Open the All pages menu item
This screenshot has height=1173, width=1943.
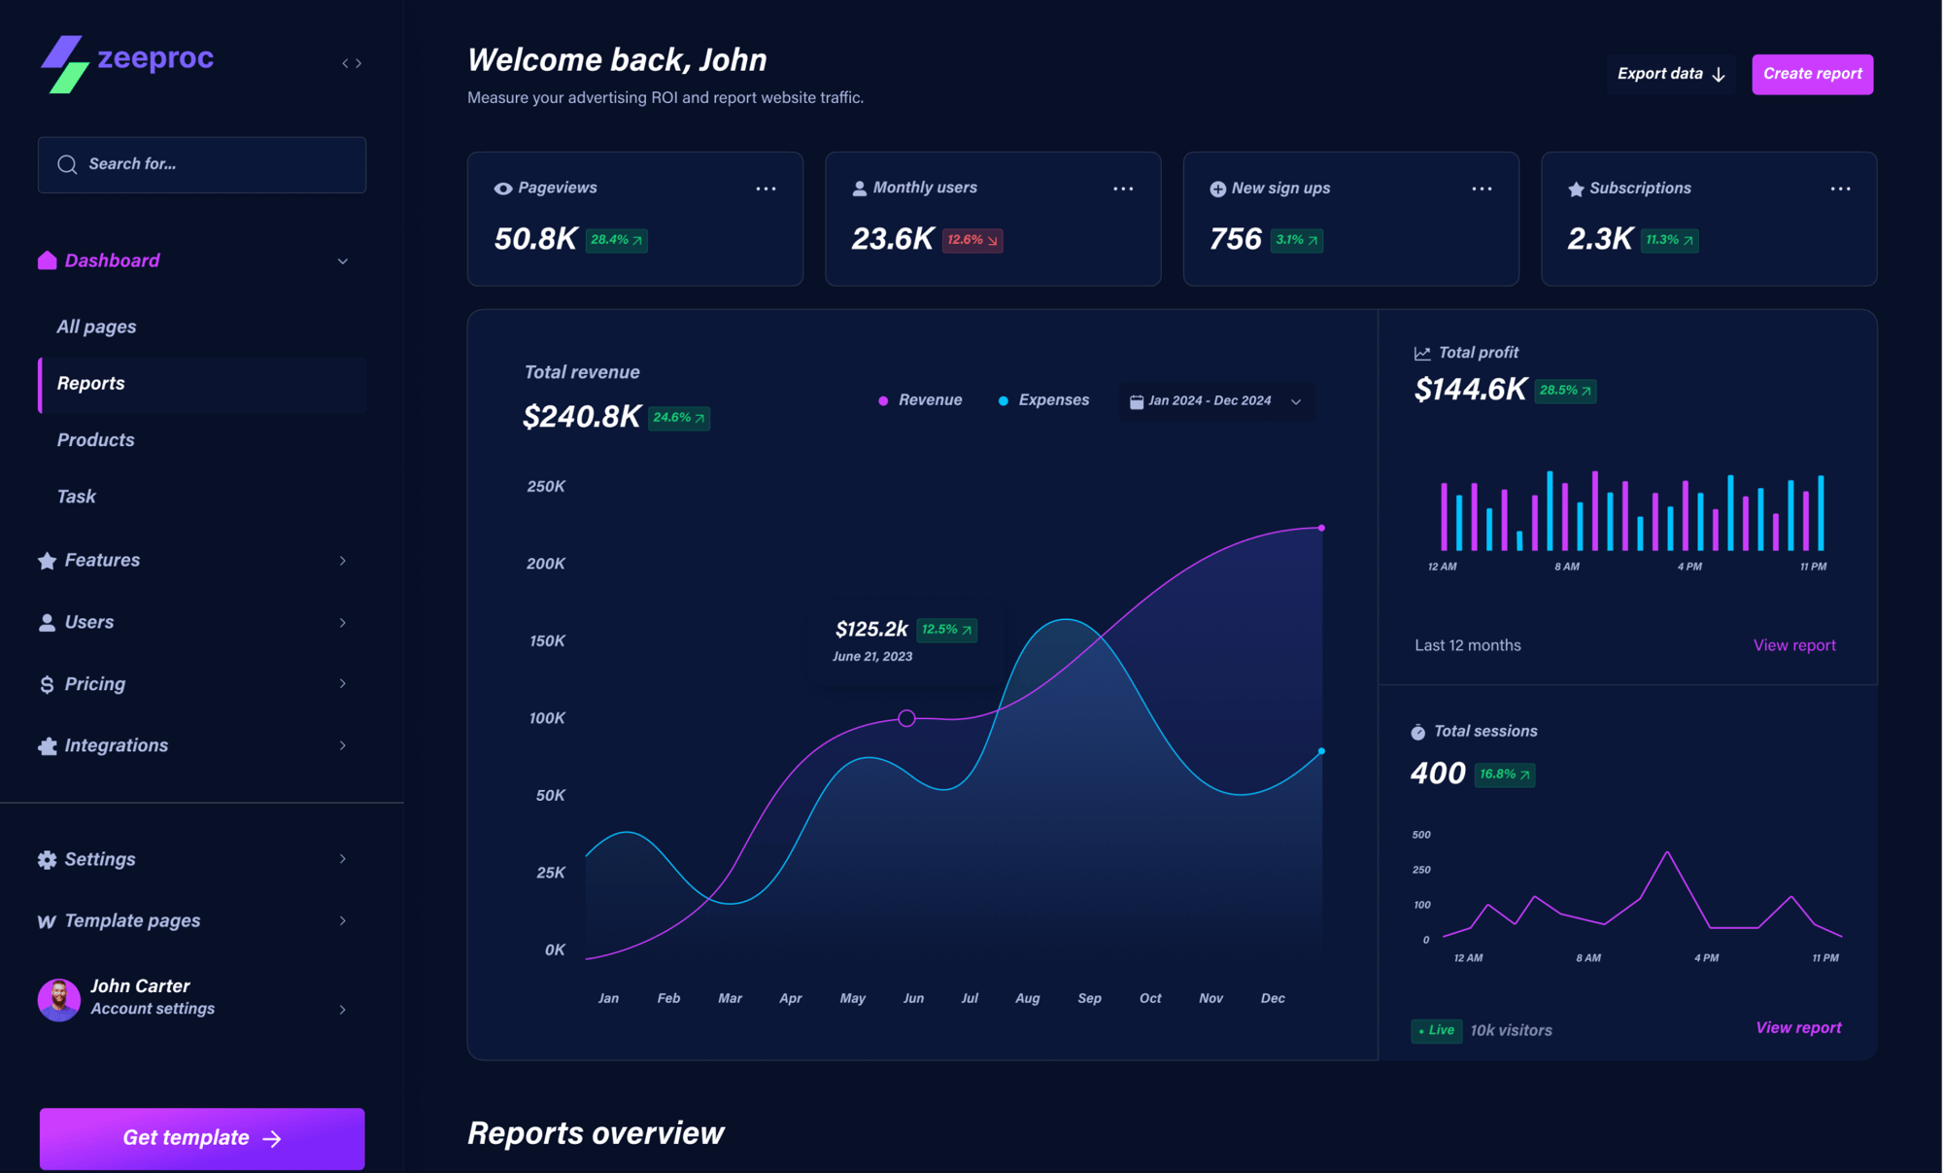click(96, 328)
